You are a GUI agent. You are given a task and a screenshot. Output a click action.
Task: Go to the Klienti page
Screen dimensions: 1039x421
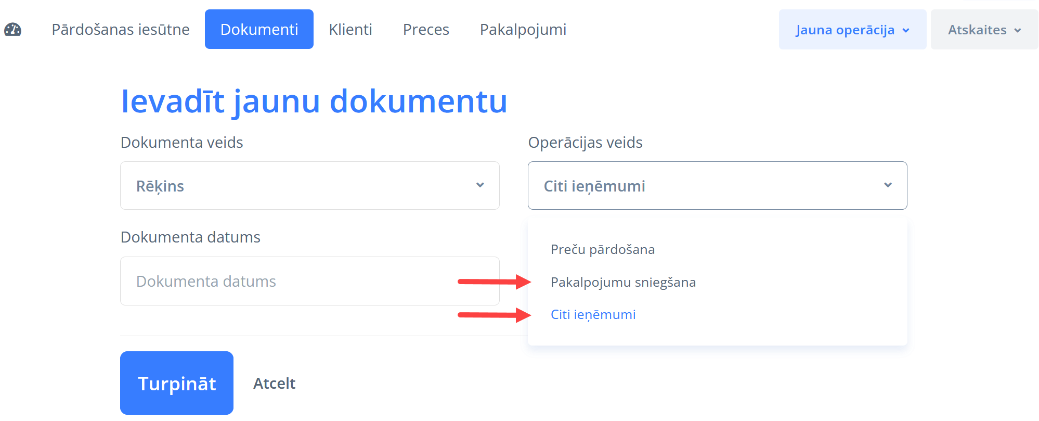(x=350, y=30)
